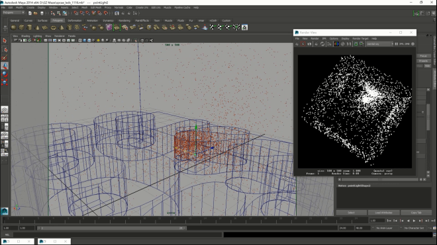Toggle the viewport use-all-lights bulb button
Screen dimensions: 437x245
point(98,40)
